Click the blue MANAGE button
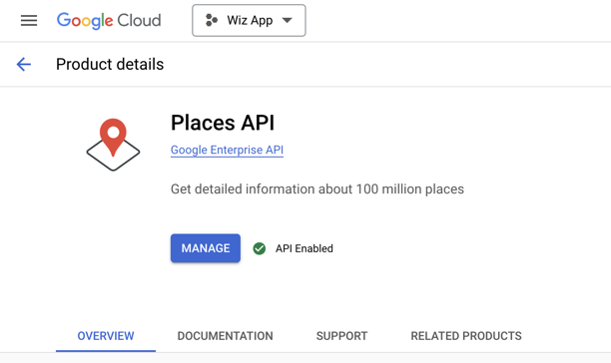This screenshot has height=363, width=611. [x=206, y=248]
